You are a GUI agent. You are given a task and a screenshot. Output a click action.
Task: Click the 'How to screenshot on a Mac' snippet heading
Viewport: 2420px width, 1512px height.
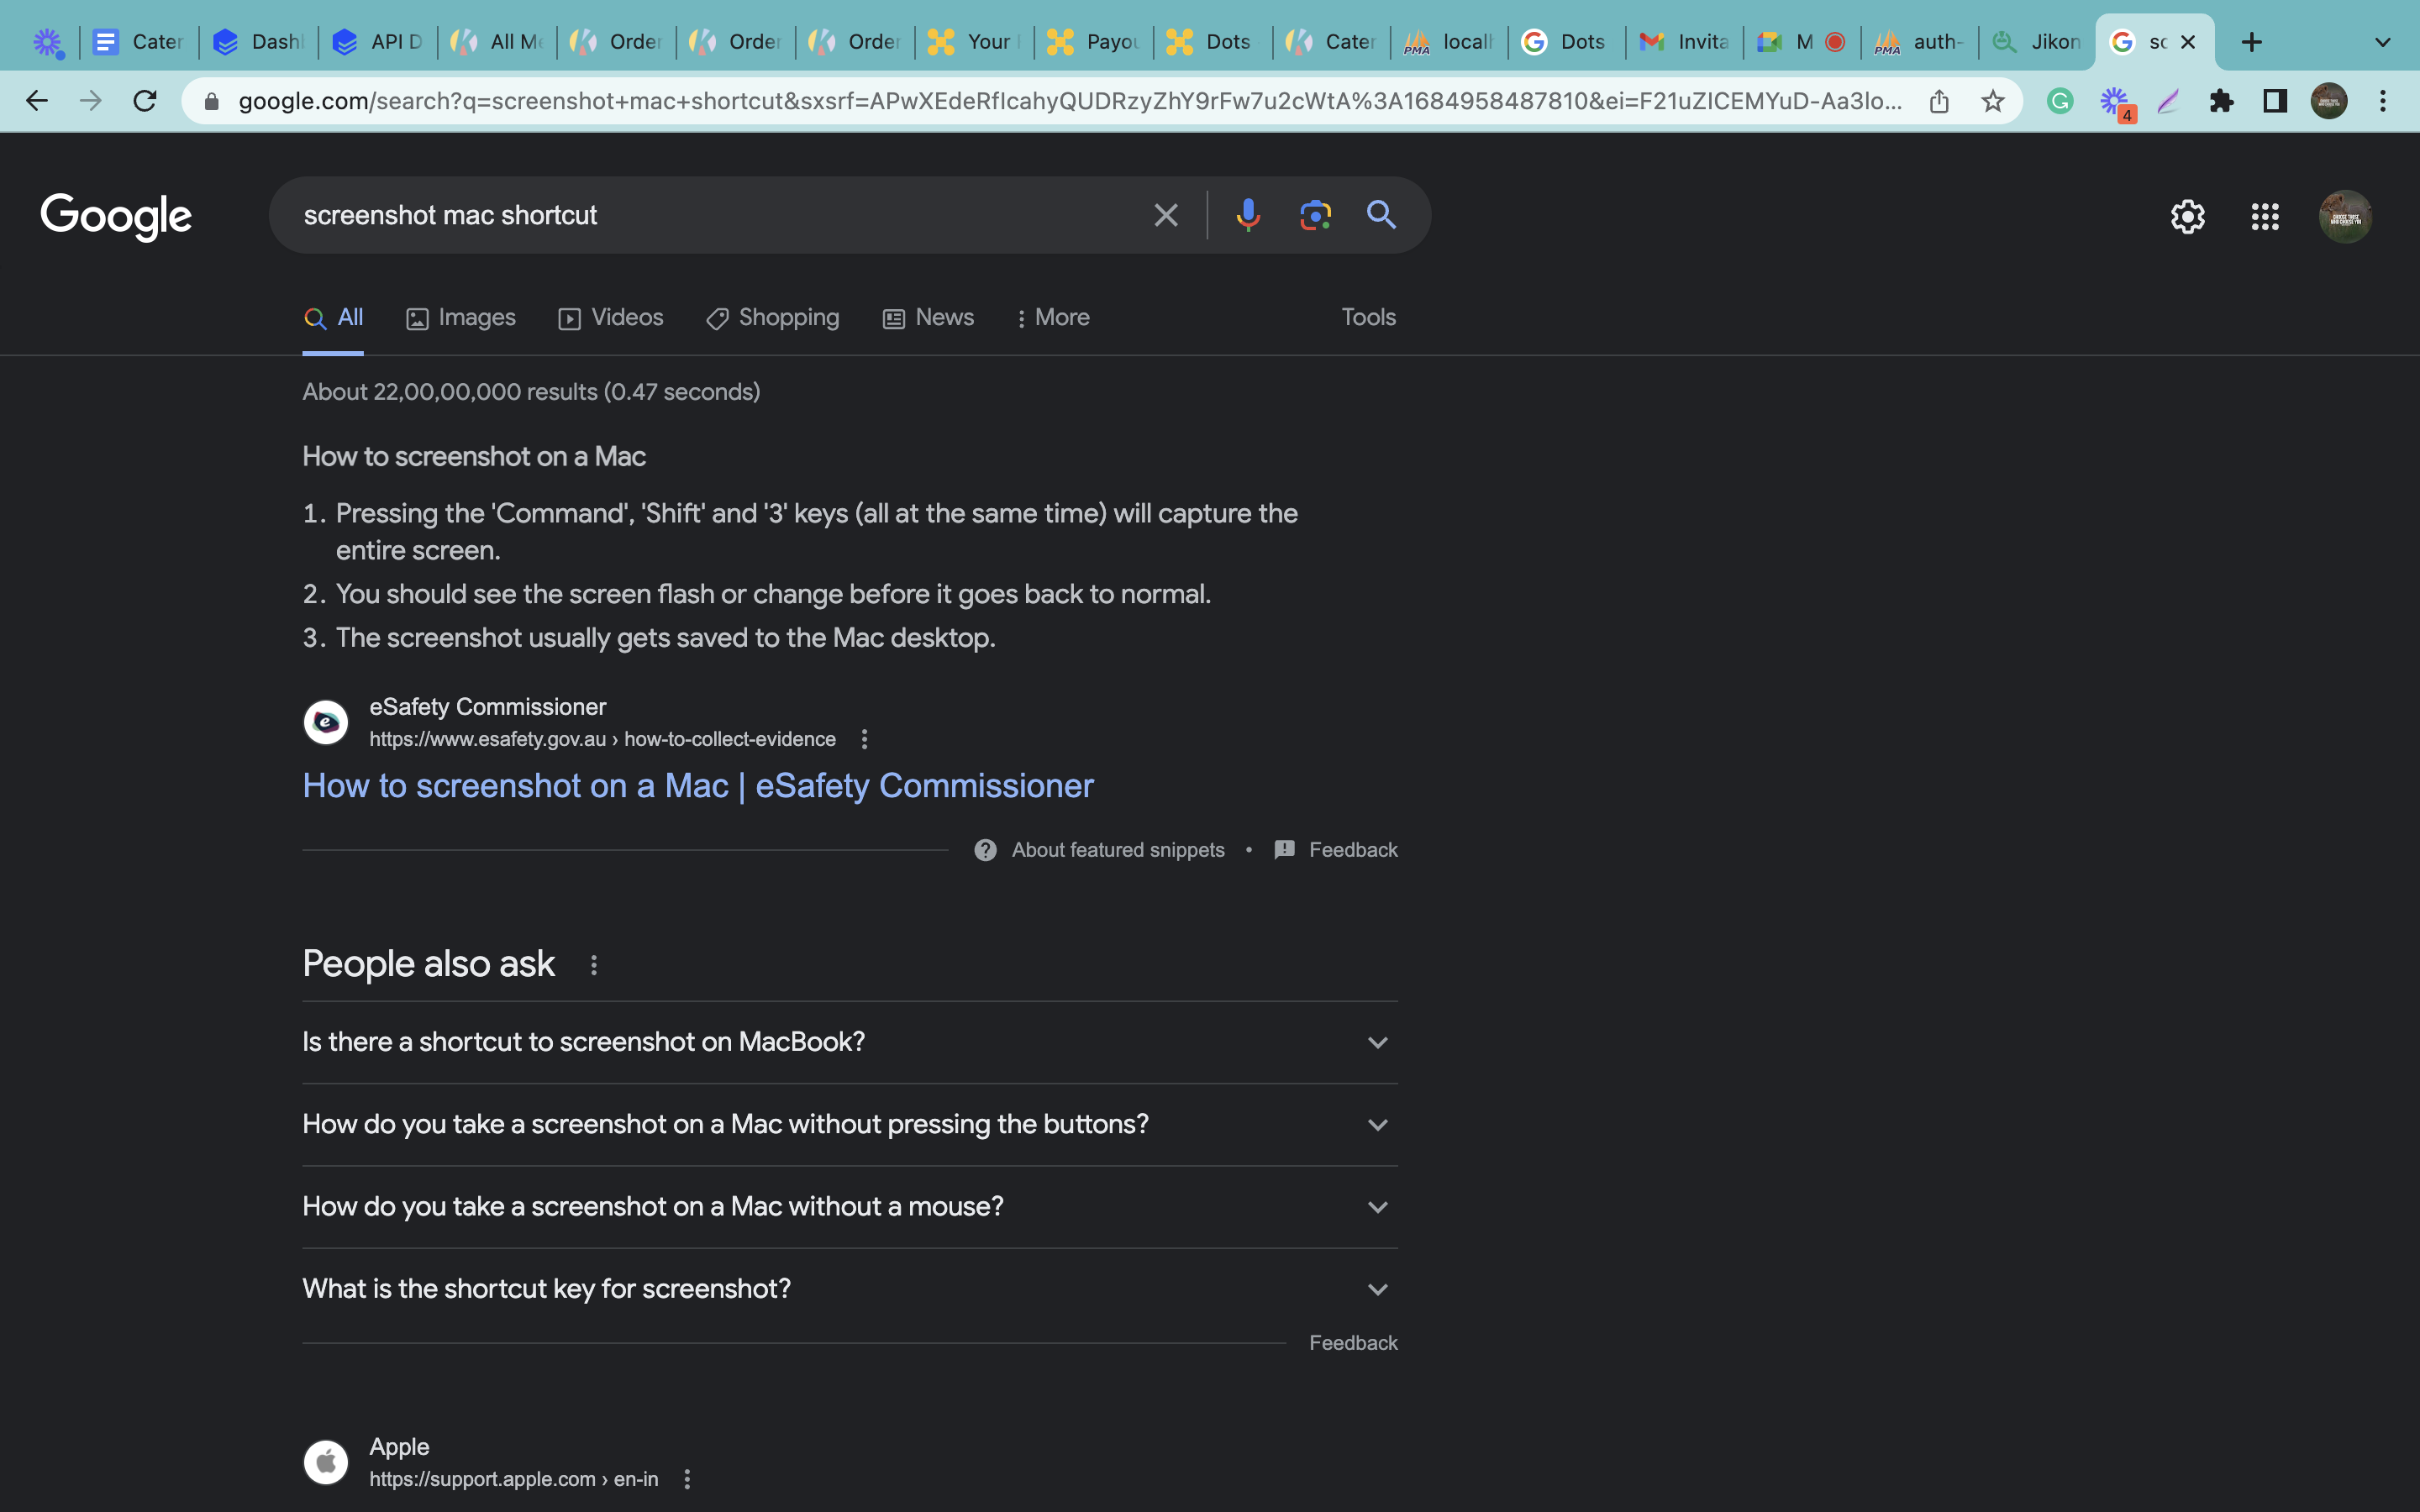474,457
